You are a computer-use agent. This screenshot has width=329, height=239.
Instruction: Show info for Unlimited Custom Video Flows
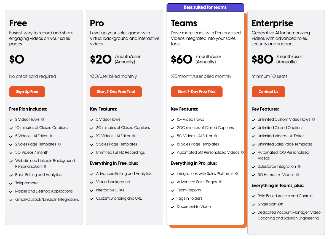point(314,119)
